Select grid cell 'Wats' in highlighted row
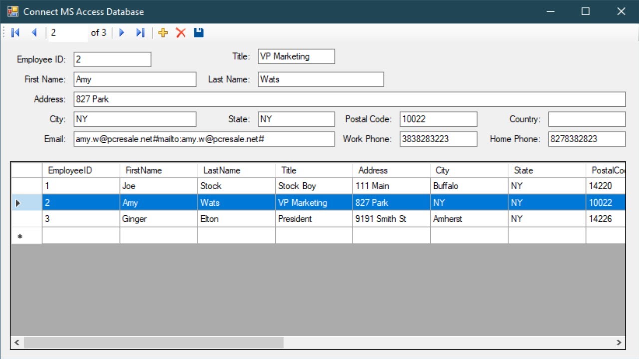Viewport: 639px width, 359px height. (x=236, y=203)
